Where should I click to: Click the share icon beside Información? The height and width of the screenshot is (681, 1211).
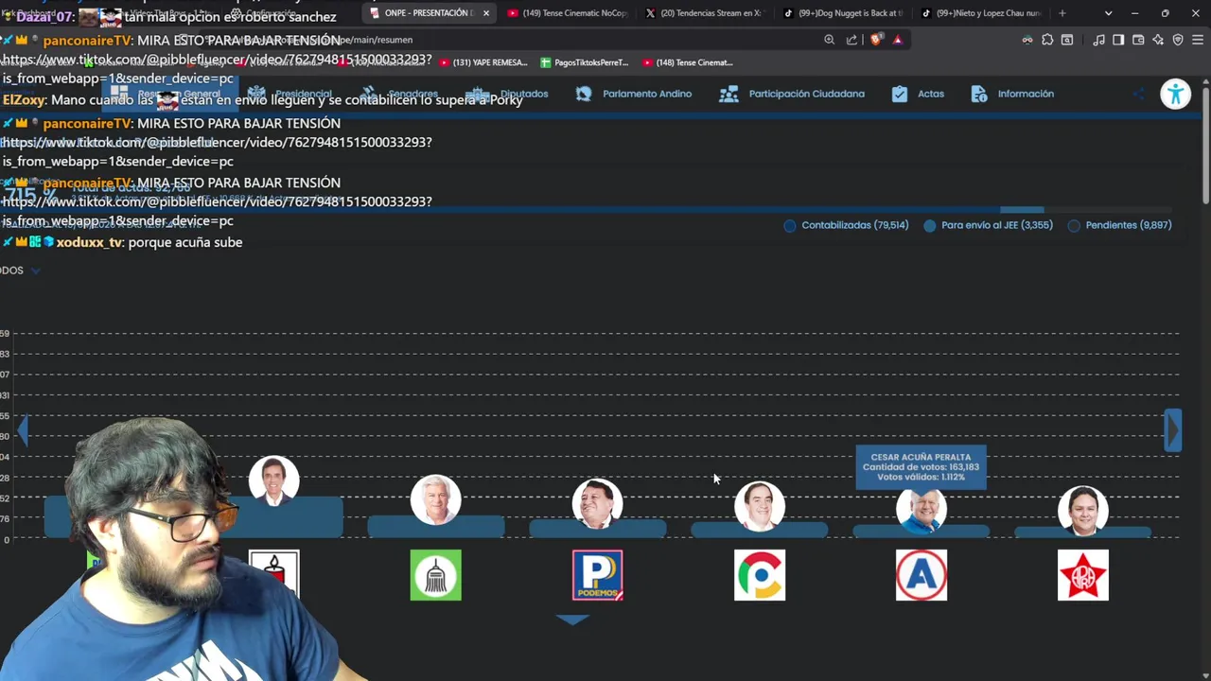point(1139,94)
